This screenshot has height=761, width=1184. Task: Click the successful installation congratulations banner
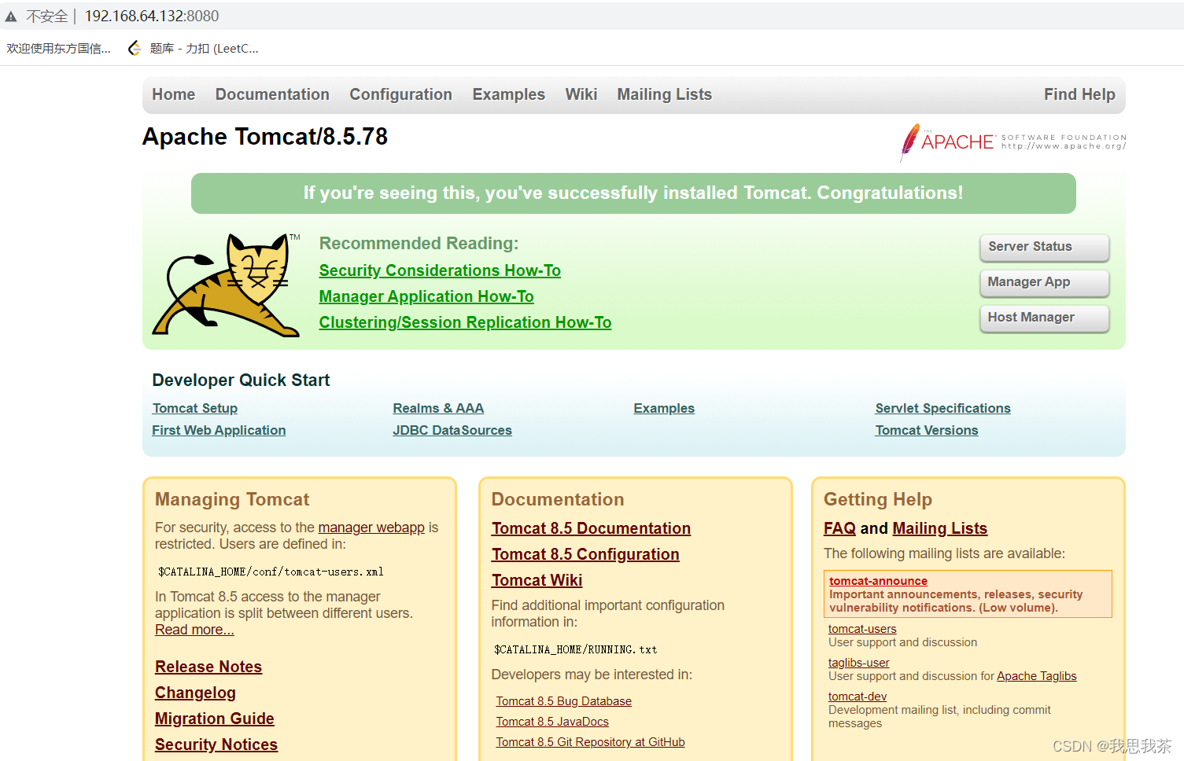(633, 193)
